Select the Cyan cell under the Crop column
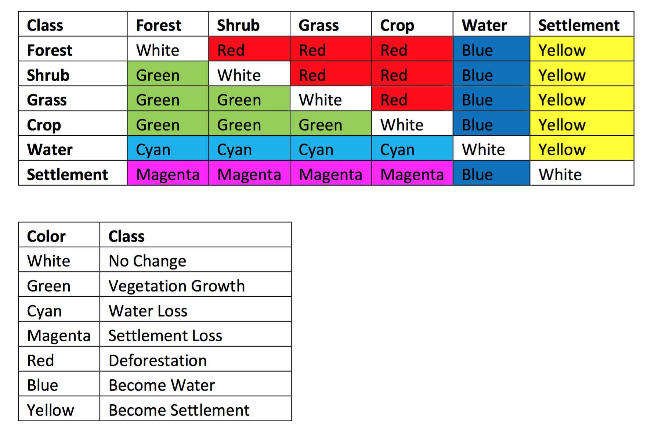This screenshot has height=447, width=655. point(412,148)
